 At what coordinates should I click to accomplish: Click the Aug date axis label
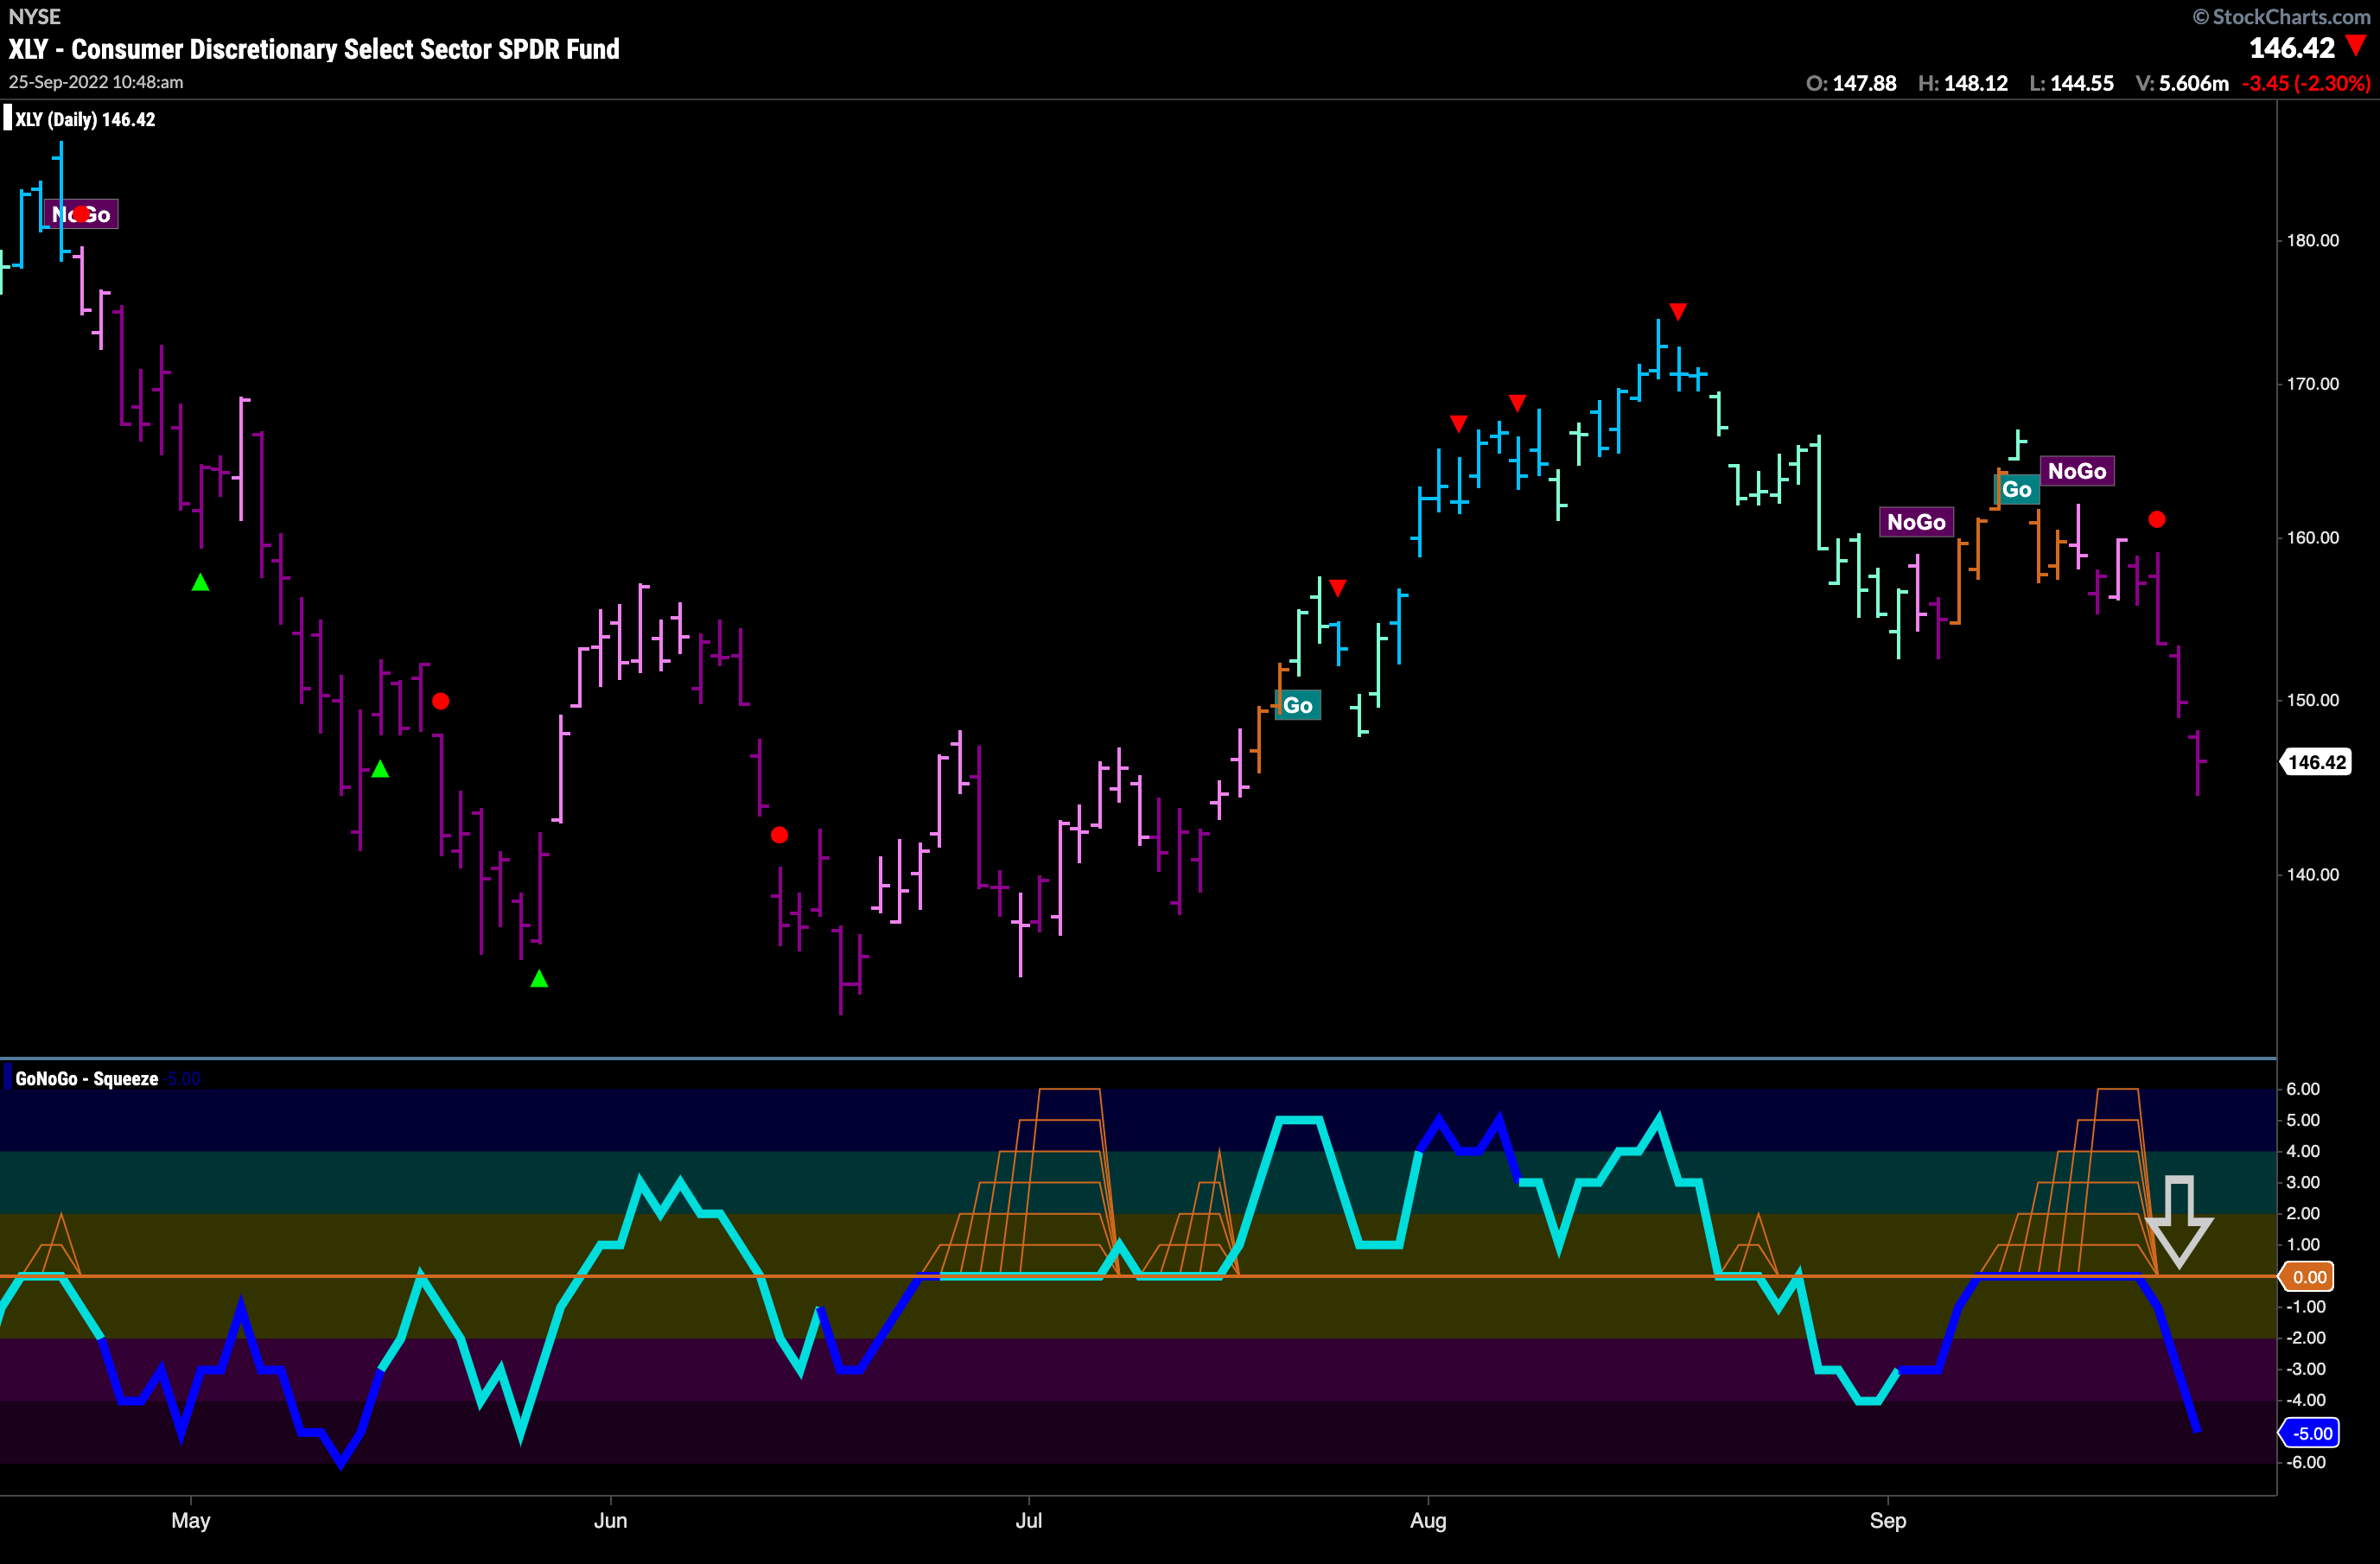(x=1428, y=1521)
